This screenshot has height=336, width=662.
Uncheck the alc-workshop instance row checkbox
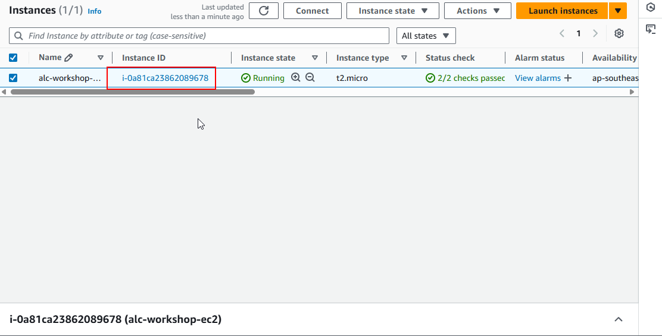point(13,78)
